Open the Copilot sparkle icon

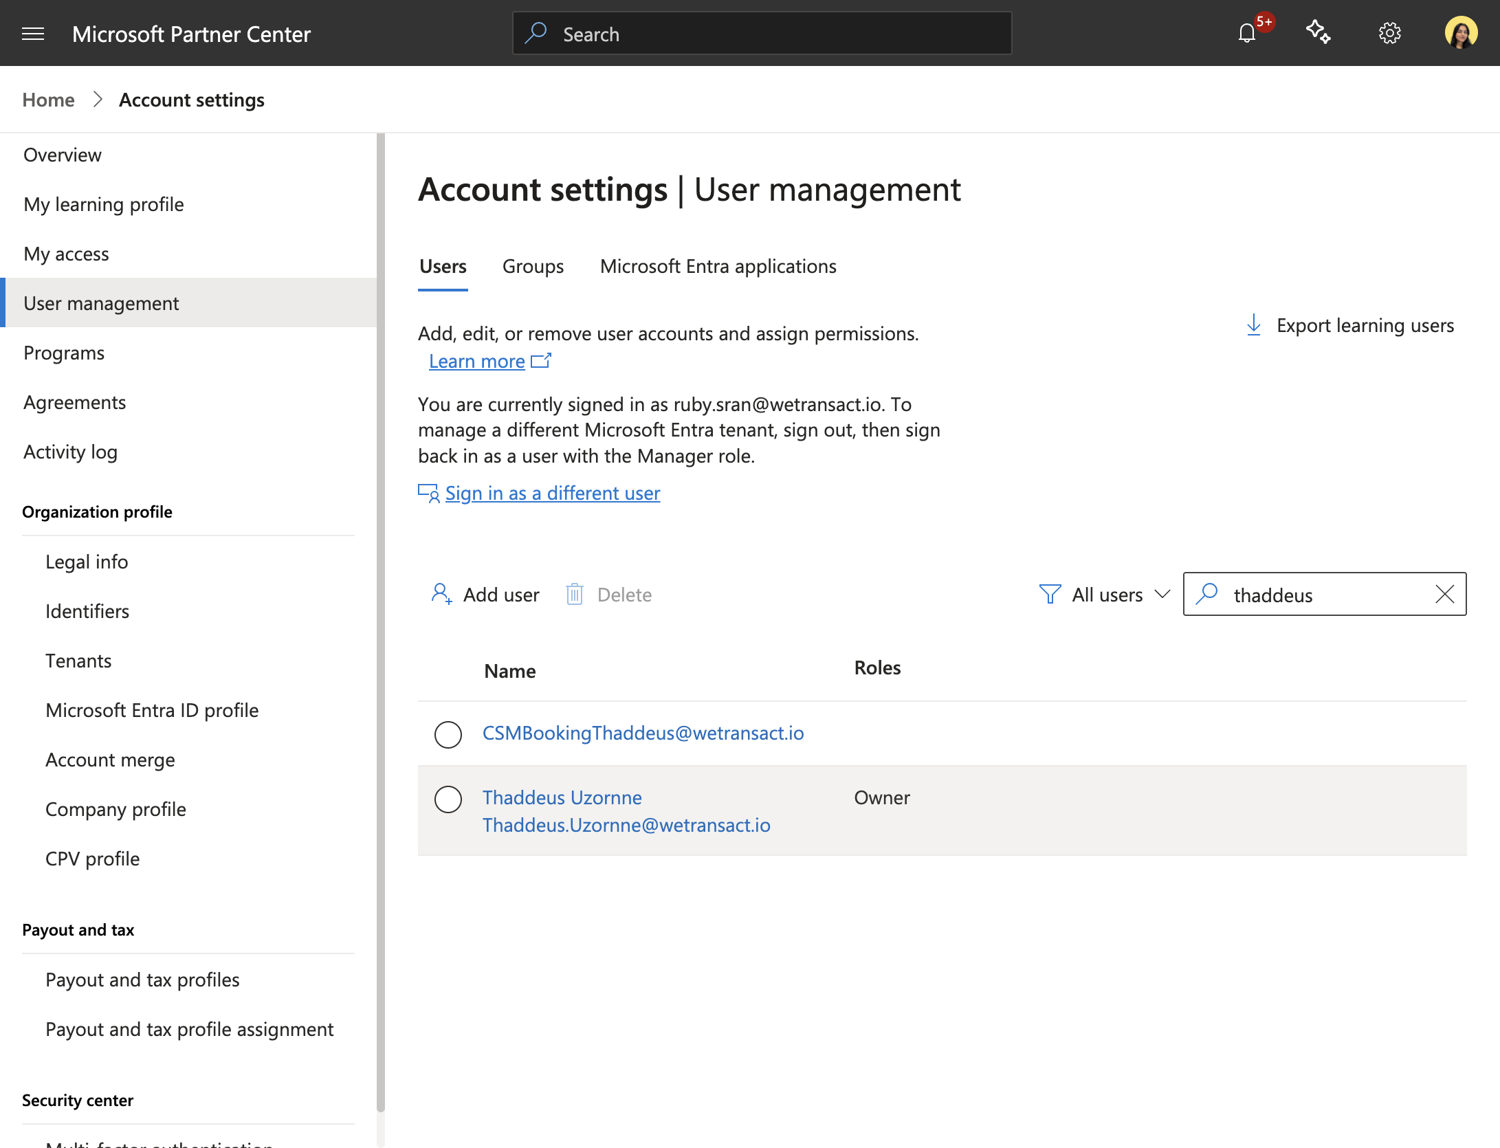coord(1319,32)
